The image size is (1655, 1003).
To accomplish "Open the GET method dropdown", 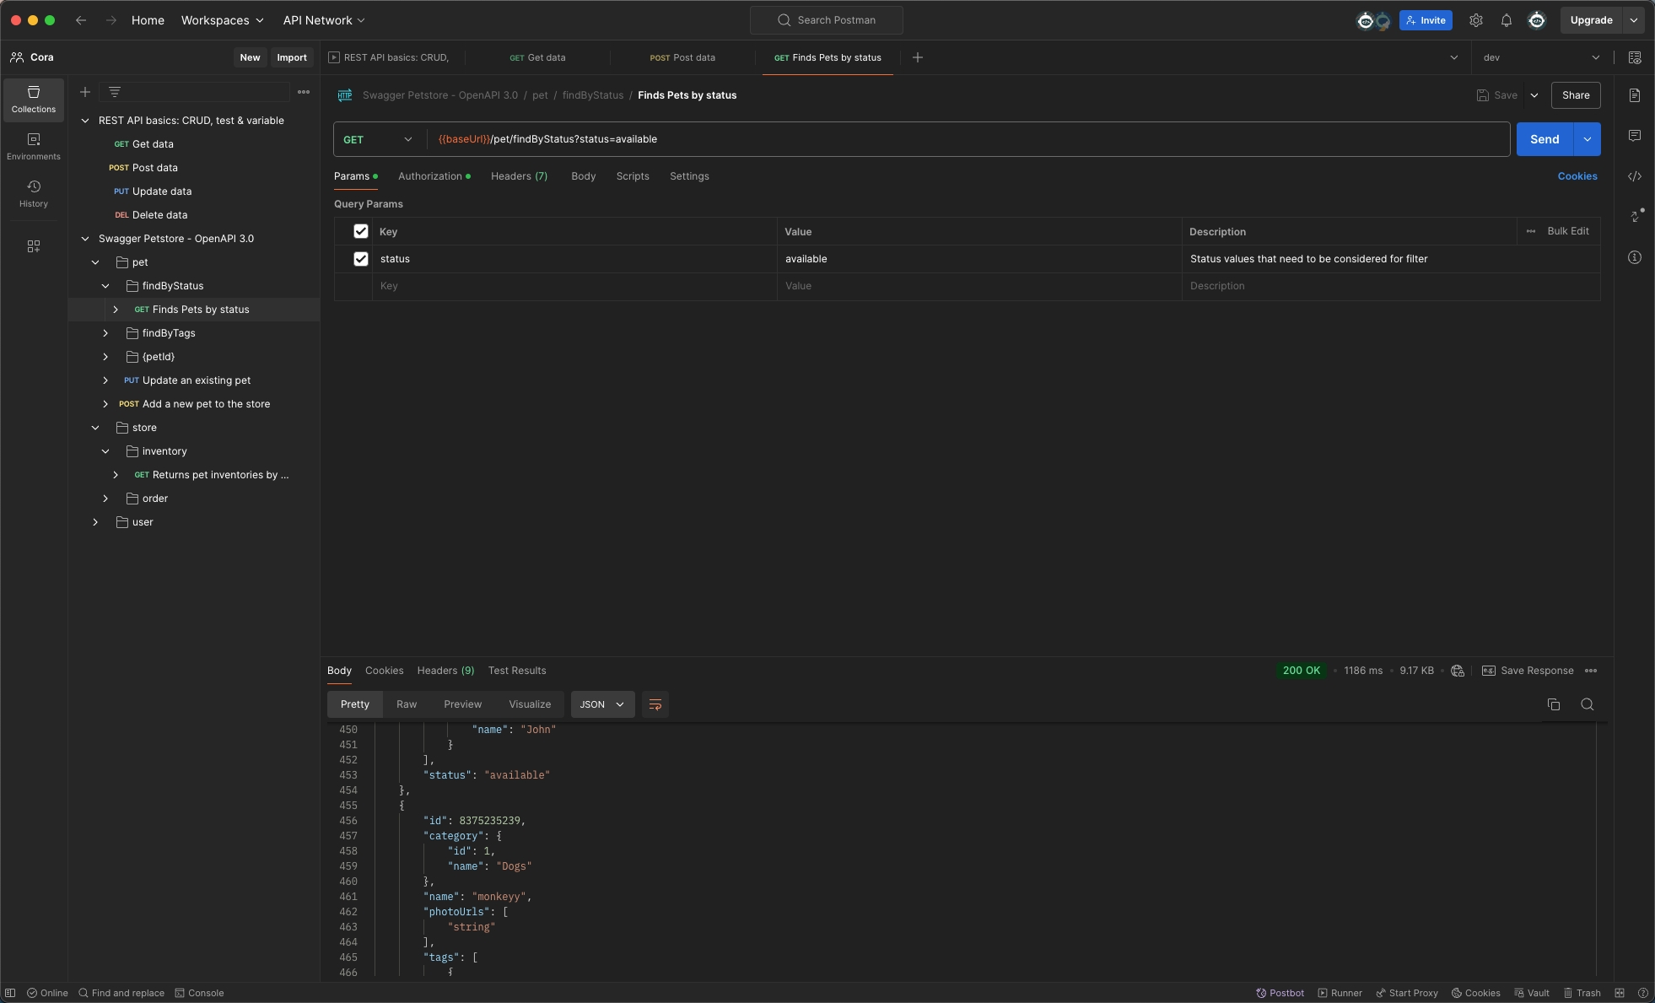I will tap(378, 139).
